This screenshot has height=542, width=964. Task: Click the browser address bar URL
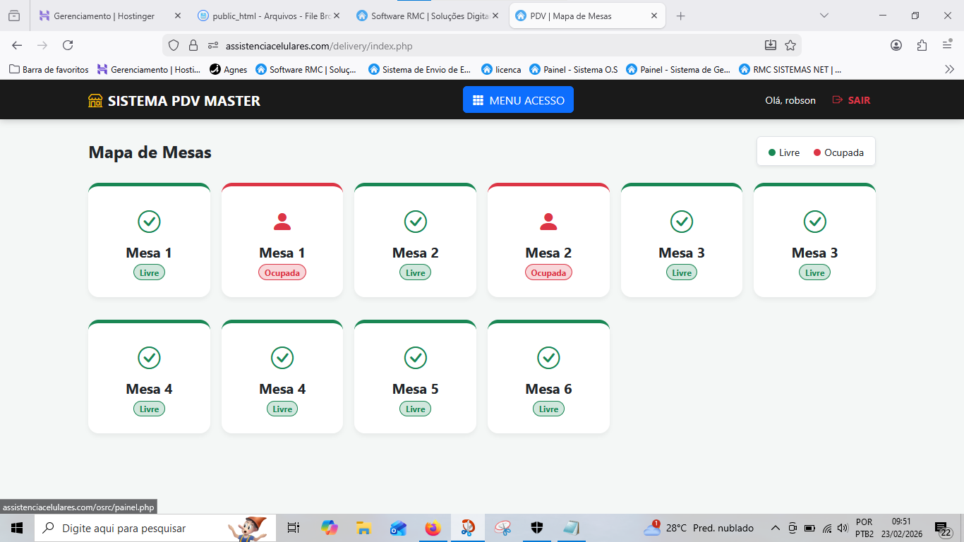(x=319, y=46)
